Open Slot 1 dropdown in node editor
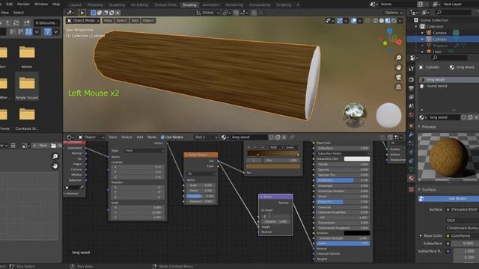The width and height of the screenshot is (479, 269). coord(207,137)
